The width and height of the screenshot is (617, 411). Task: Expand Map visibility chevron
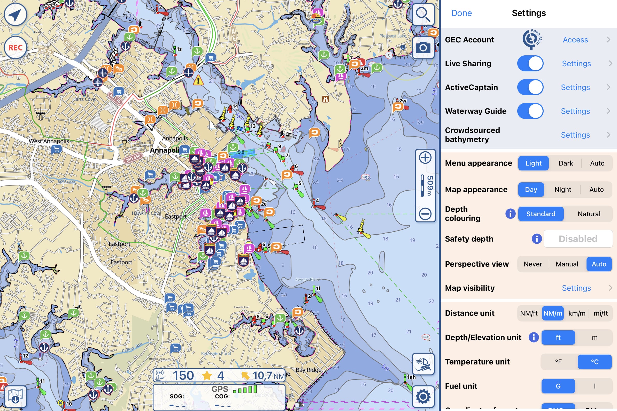pyautogui.click(x=610, y=288)
